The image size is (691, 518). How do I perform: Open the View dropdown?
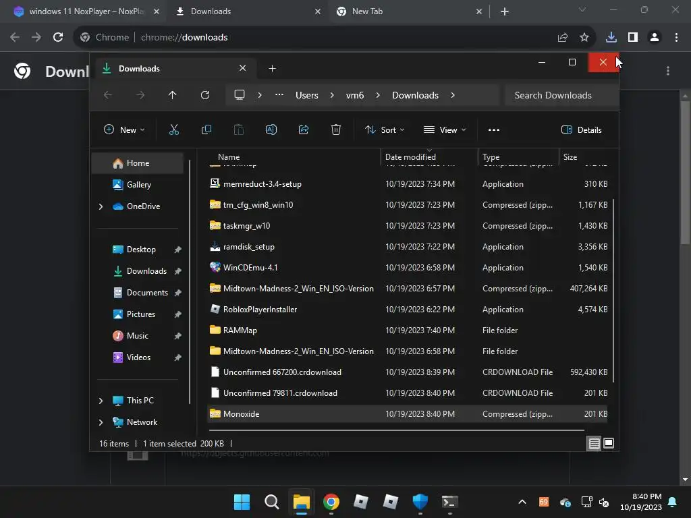[x=444, y=129]
